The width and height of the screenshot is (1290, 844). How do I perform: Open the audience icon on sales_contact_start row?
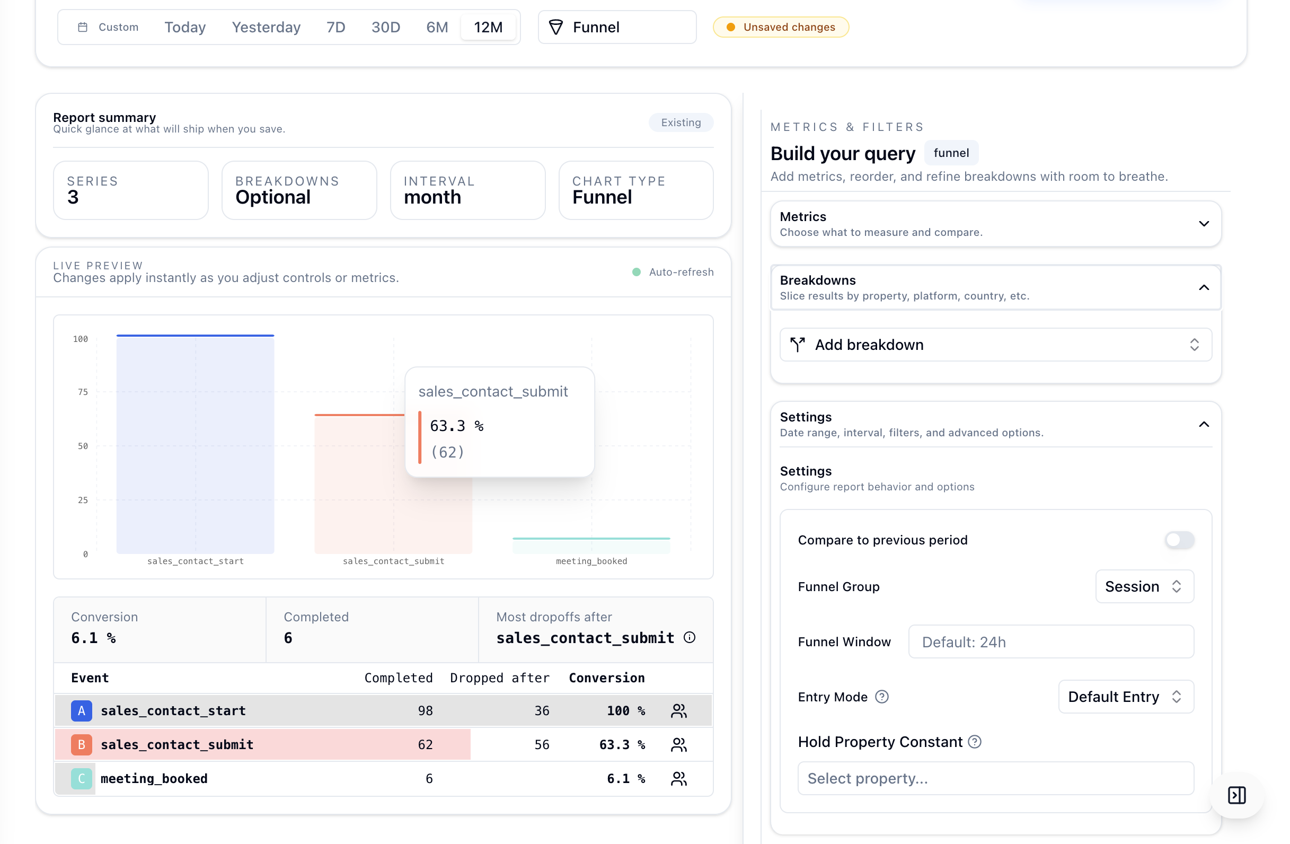[678, 710]
